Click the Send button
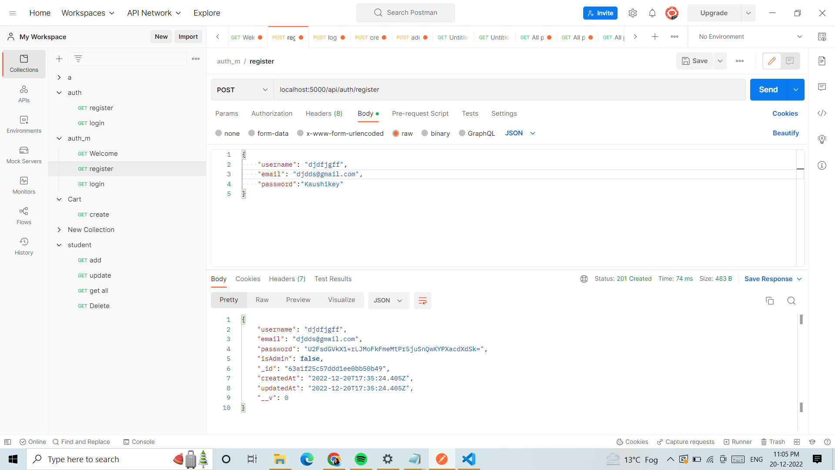Viewport: 835px width, 470px height. tap(768, 89)
